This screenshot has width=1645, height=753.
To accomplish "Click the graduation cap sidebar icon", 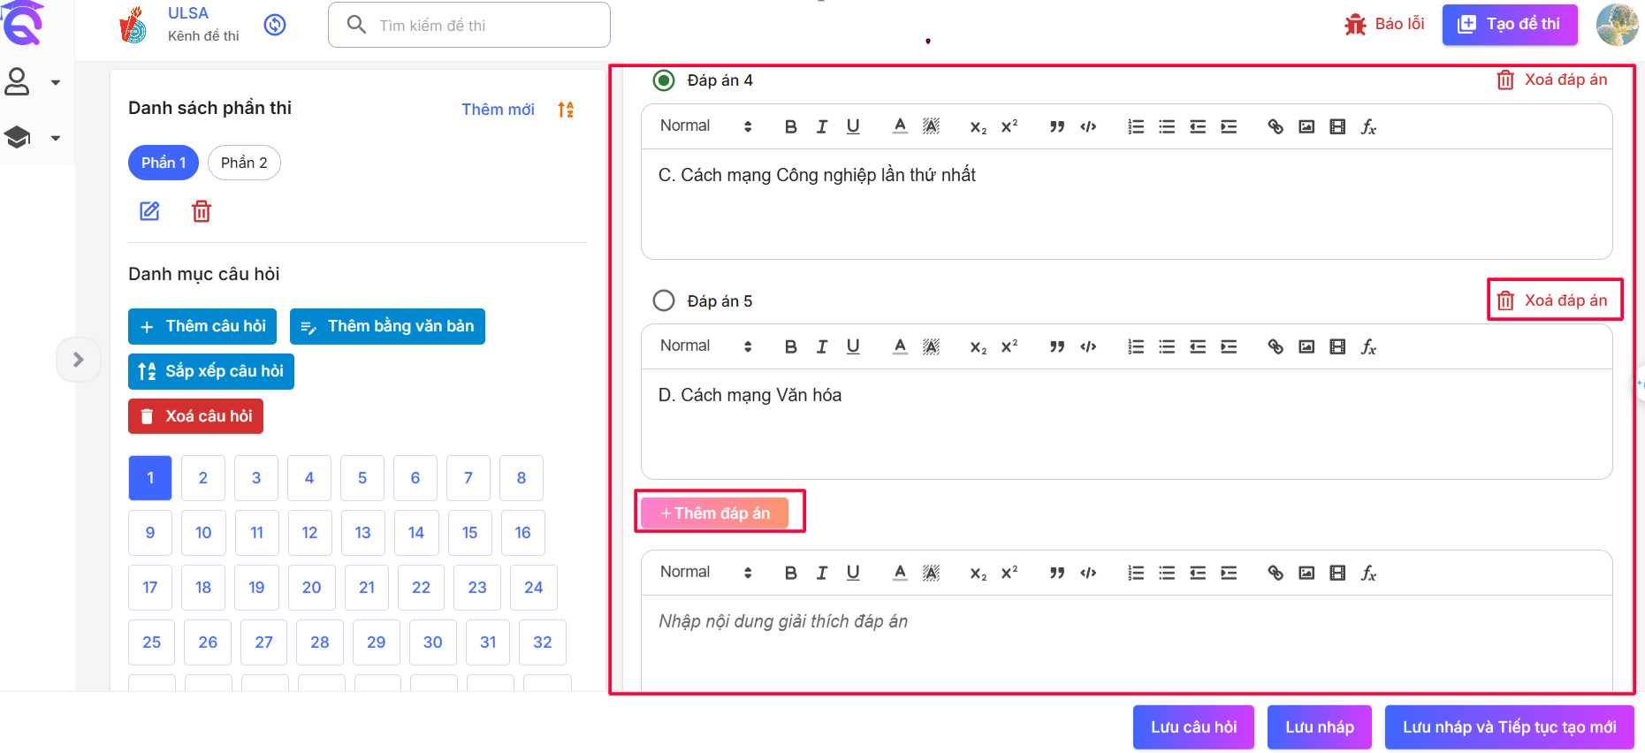I will [18, 137].
